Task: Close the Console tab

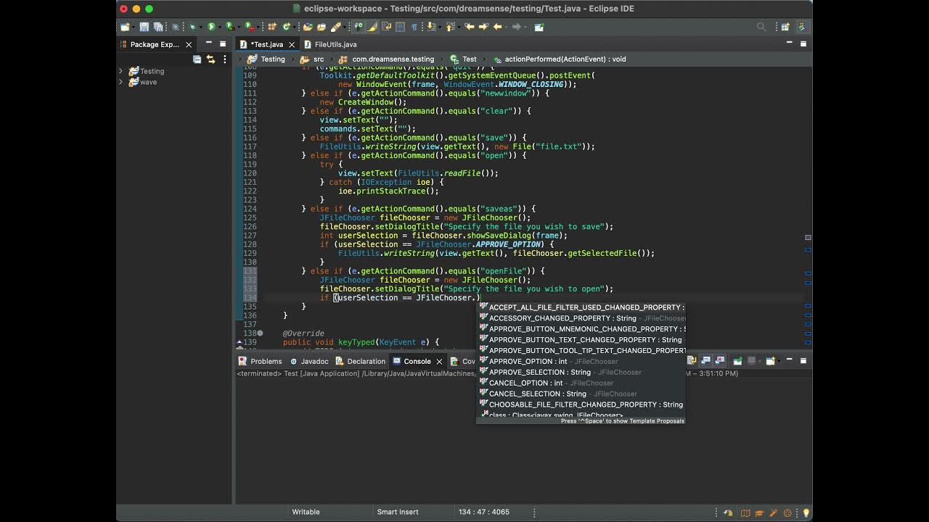Action: (439, 361)
